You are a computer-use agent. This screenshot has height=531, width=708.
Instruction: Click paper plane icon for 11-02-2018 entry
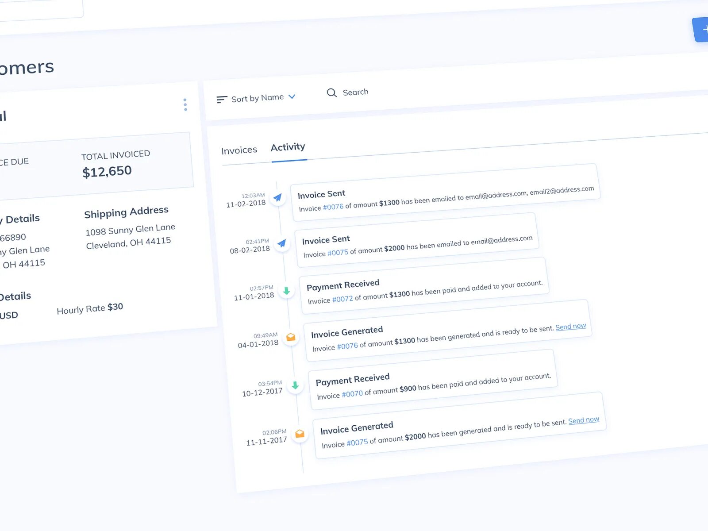[277, 197]
